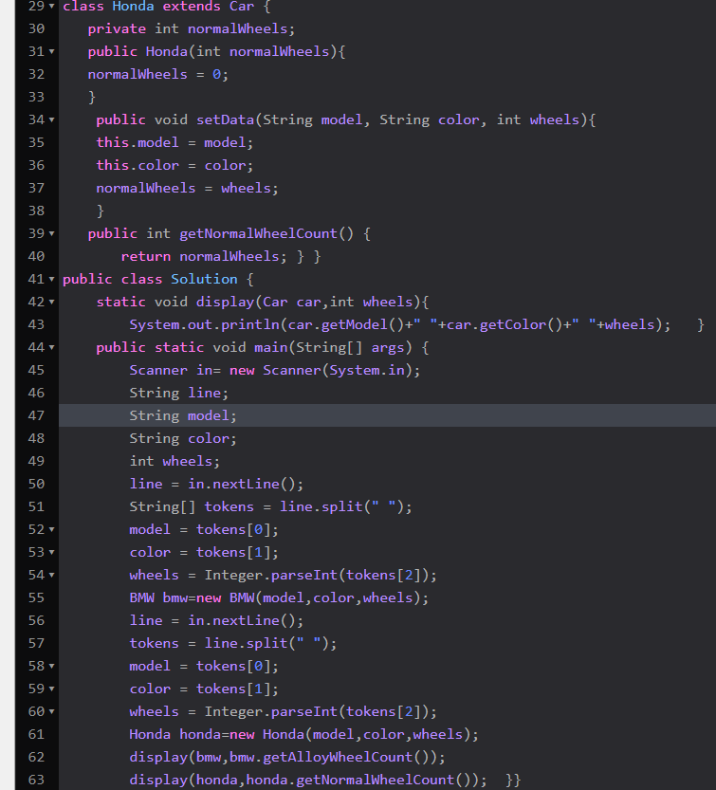Click line number 63 in gutter
Viewport: 716px width, 790px height.
tap(36, 780)
